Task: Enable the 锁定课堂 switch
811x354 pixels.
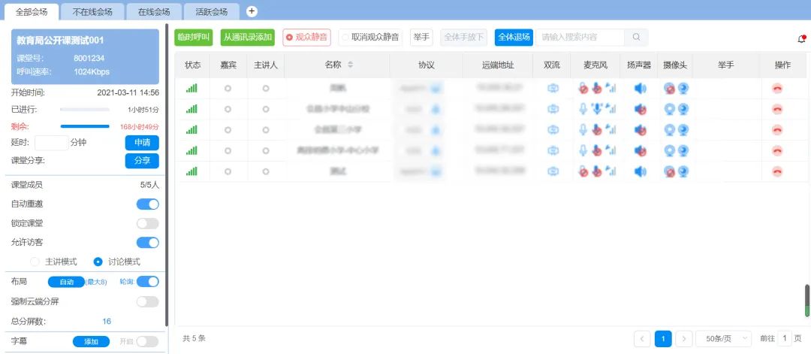Action: coord(147,223)
